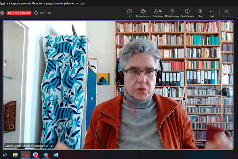Click the ИДЕТ ТРАНСЛЯЦИЯ live badge

coord(19,13)
